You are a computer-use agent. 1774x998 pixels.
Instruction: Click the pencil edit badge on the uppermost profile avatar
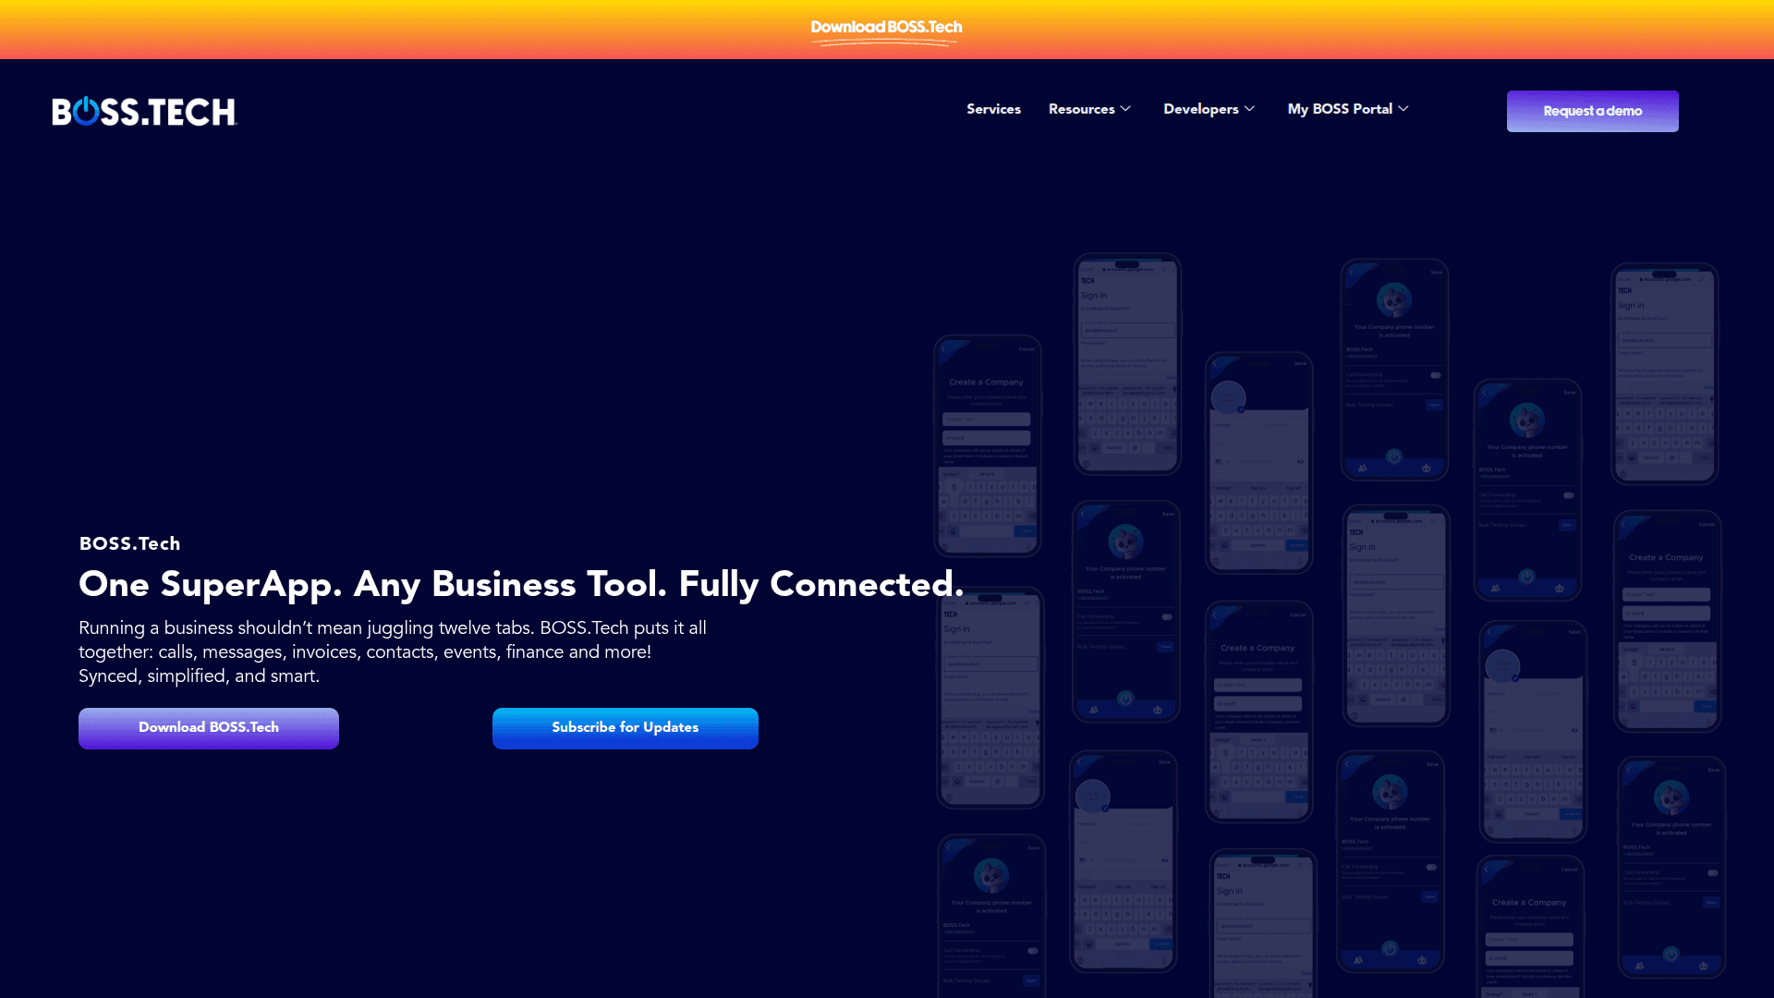pyautogui.click(x=1241, y=408)
